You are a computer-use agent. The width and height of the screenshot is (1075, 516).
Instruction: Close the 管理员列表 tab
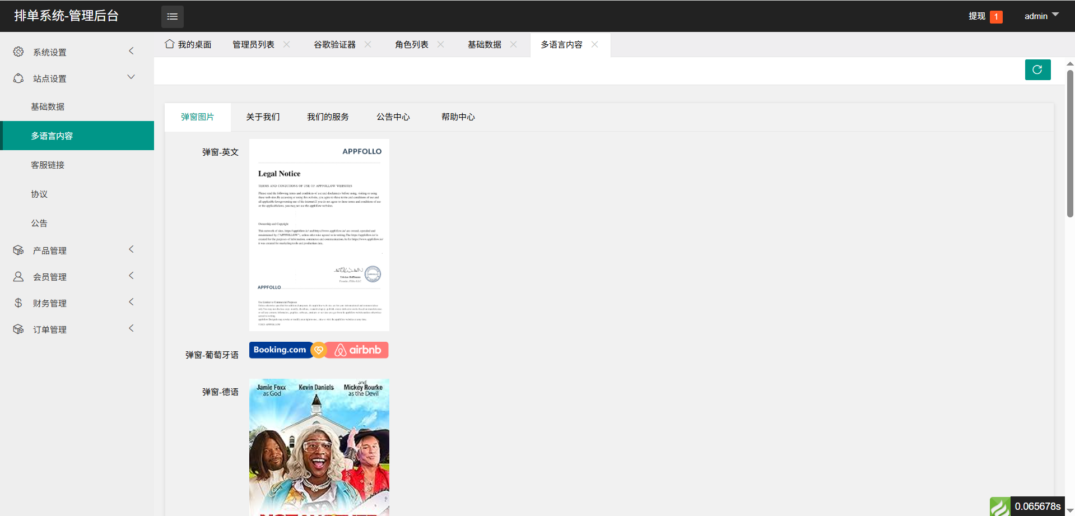point(287,44)
